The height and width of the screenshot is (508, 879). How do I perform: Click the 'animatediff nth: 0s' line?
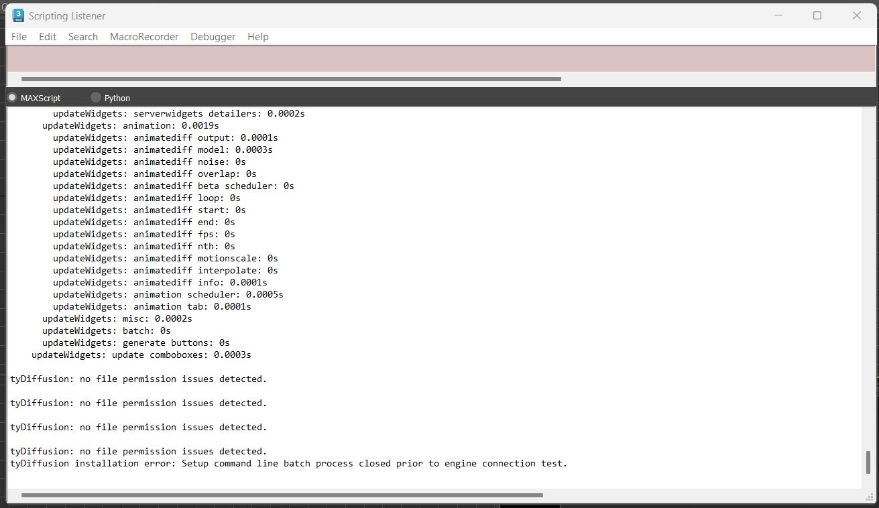pos(144,247)
